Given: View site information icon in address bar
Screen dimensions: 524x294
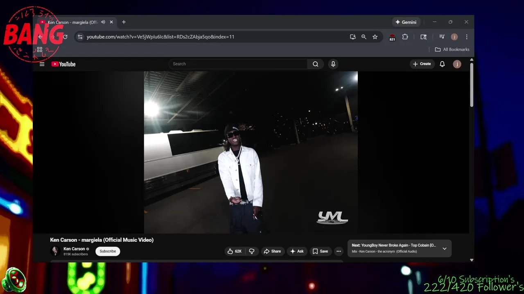Looking at the screenshot, I should [80, 37].
